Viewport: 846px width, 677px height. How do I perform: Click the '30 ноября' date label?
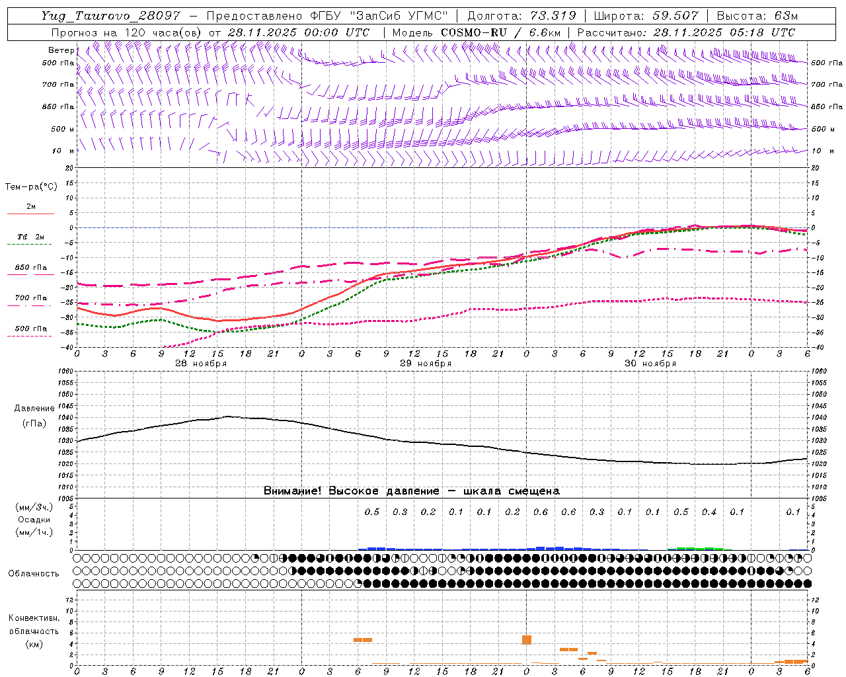650,364
